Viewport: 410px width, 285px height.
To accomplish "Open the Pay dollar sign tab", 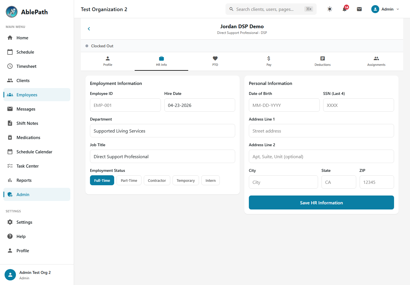I will 269,61.
